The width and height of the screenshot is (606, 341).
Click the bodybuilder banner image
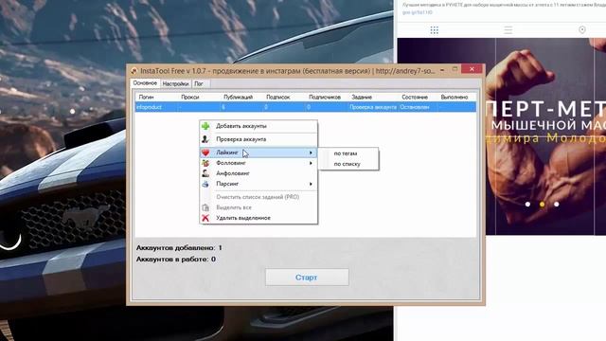[545, 136]
